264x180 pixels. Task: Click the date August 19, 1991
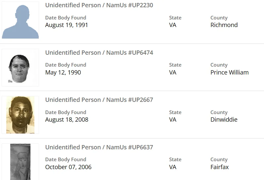click(x=66, y=25)
